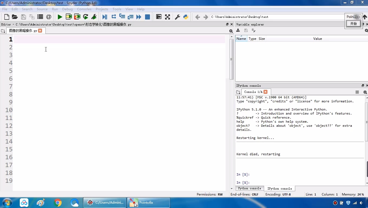Screen dimensions: 368x208
Task: Create a new file from toolbar
Action: [7, 17]
